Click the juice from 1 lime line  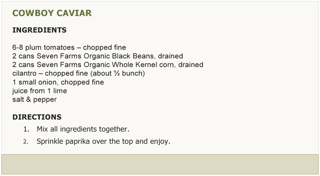pos(40,91)
